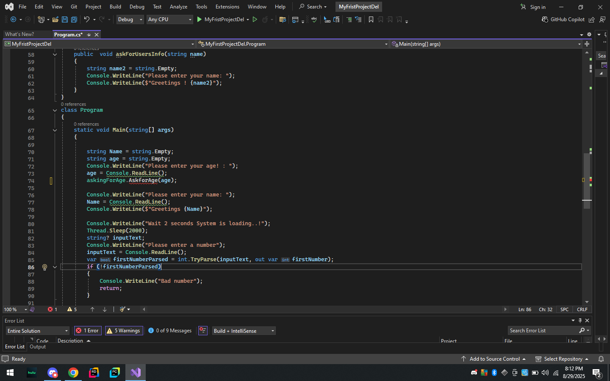610x381 pixels.
Task: Toggle the 5 Warnings filter
Action: [124, 331]
